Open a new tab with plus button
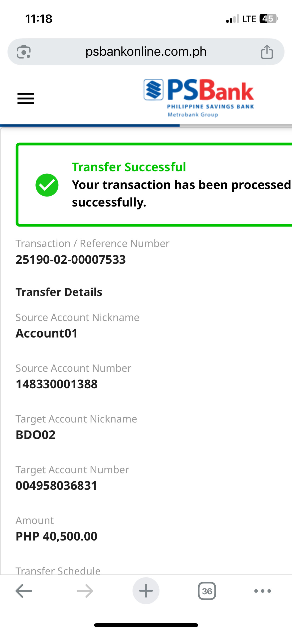The width and height of the screenshot is (292, 633). tap(146, 591)
